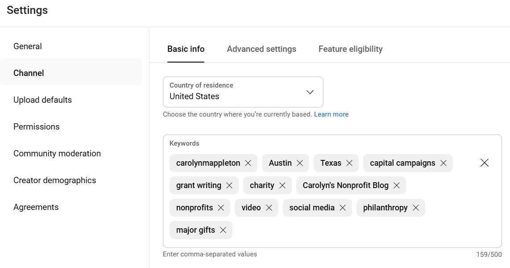
Task: Remove the carolynmappleton keyword chip
Action: pyautogui.click(x=248, y=163)
